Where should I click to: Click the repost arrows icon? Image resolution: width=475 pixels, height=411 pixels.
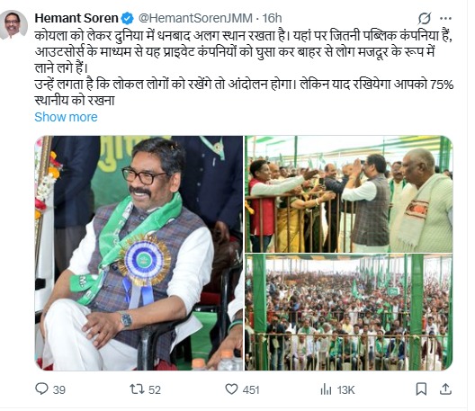click(x=137, y=389)
